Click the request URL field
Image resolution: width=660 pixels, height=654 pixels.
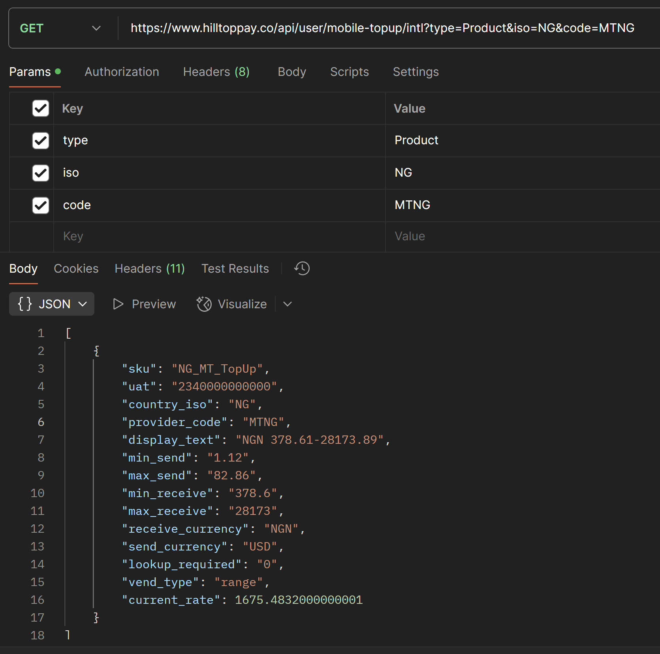point(382,28)
